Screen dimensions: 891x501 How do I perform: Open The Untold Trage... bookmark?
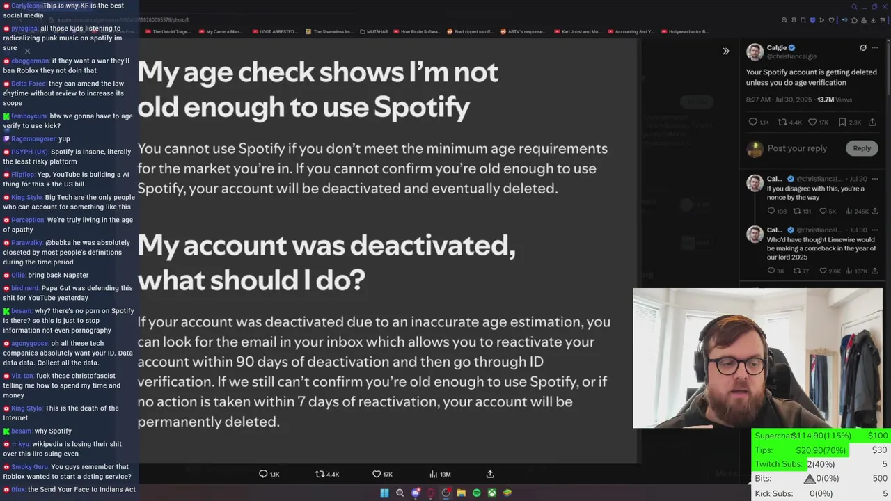[x=168, y=31]
